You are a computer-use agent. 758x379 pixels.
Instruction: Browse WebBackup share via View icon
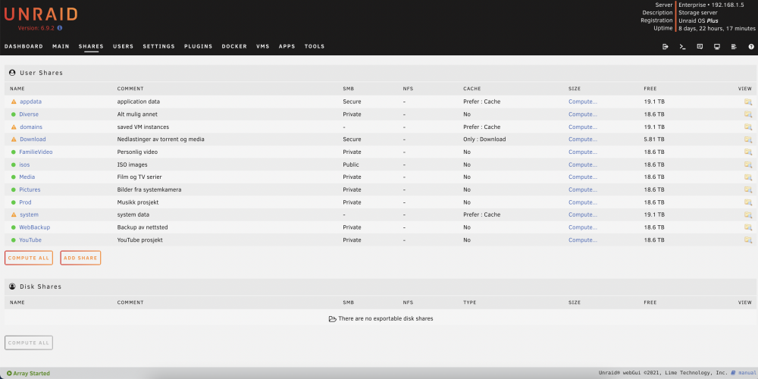click(748, 227)
